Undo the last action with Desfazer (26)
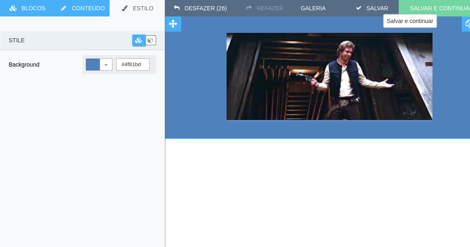470x247 pixels. tap(200, 8)
